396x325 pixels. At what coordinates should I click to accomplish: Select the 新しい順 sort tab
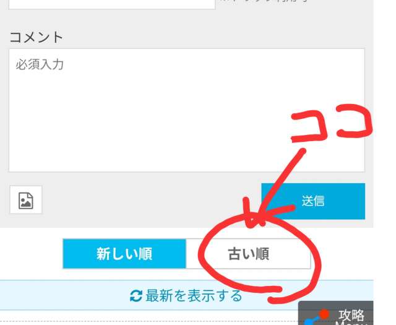(x=124, y=254)
